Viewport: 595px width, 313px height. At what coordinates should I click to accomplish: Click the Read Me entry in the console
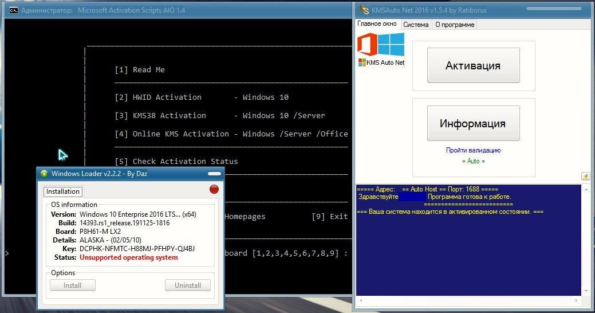(x=140, y=70)
